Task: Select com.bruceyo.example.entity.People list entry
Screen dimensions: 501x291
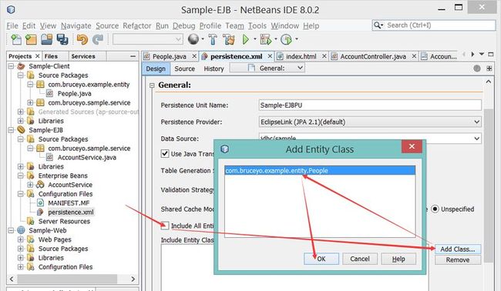Action: [320, 170]
